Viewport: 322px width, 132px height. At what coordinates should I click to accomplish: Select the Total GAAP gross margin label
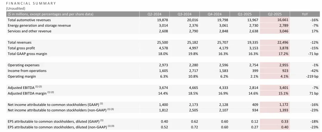[x=27, y=54]
